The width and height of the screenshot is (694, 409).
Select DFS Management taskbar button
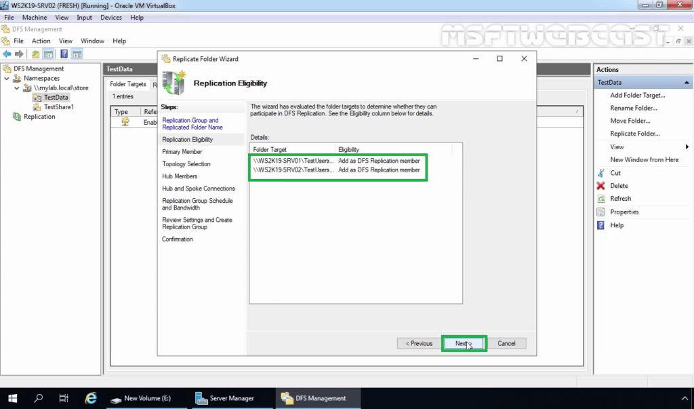tap(319, 398)
